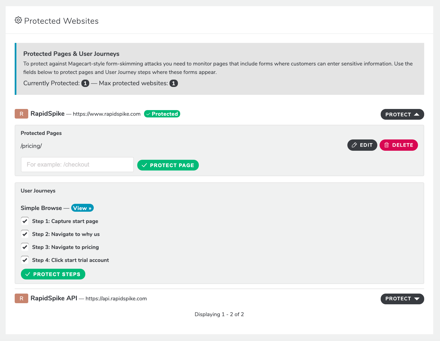Click the Simple Browse journey title
Screen dimensions: 440x341
(x=41, y=208)
